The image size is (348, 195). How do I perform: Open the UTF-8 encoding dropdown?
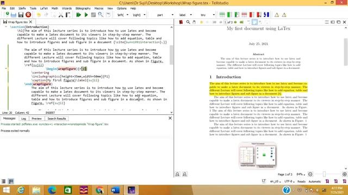(289, 181)
